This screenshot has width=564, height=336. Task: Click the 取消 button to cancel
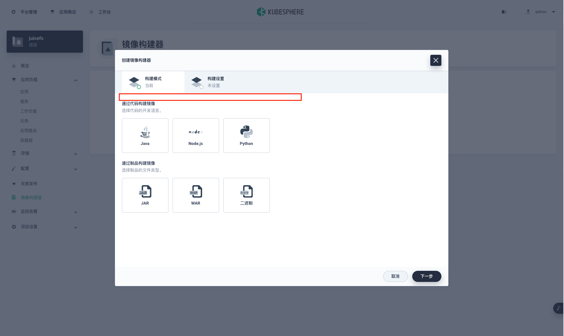click(395, 276)
